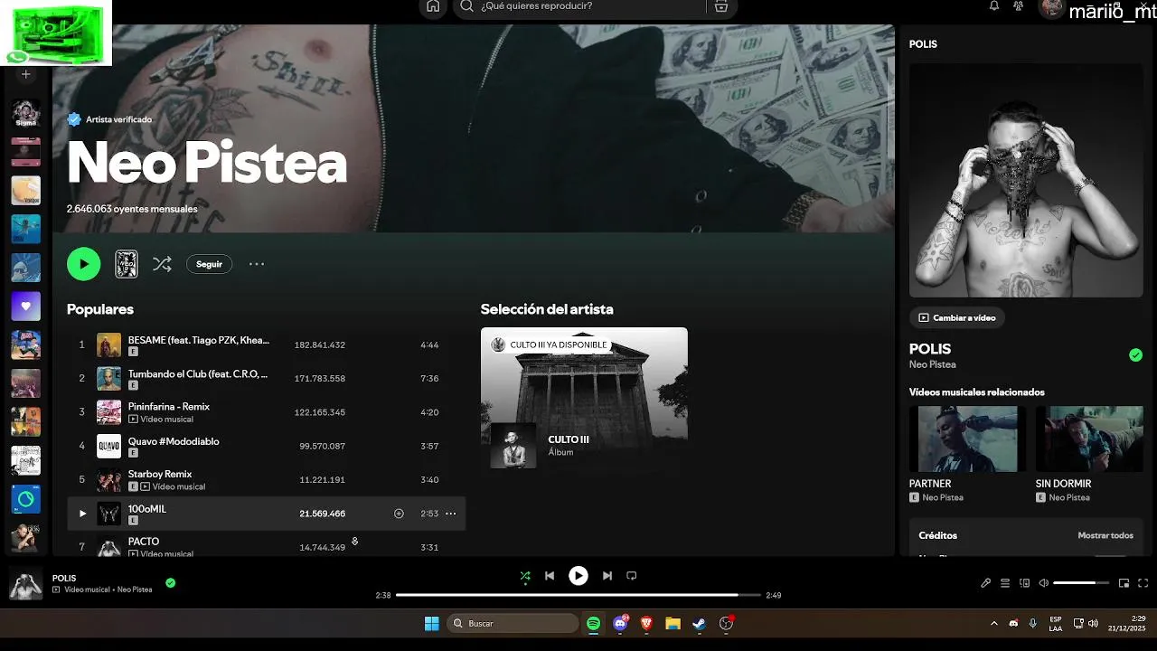The image size is (1157, 651).
Task: Open File Explorer from taskbar
Action: 673,623
